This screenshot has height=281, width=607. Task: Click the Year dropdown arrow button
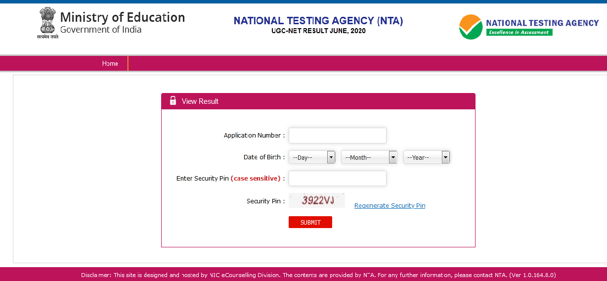tap(445, 157)
